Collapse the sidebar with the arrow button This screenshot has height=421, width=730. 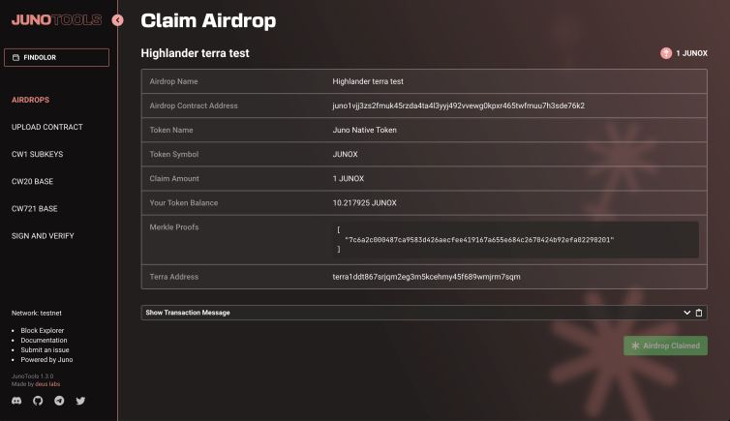pos(118,20)
